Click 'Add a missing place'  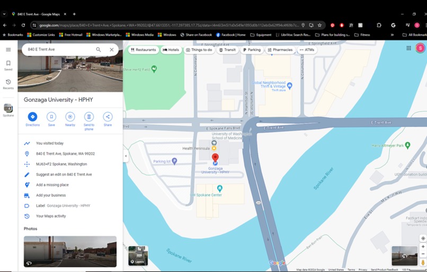[x=70, y=185]
